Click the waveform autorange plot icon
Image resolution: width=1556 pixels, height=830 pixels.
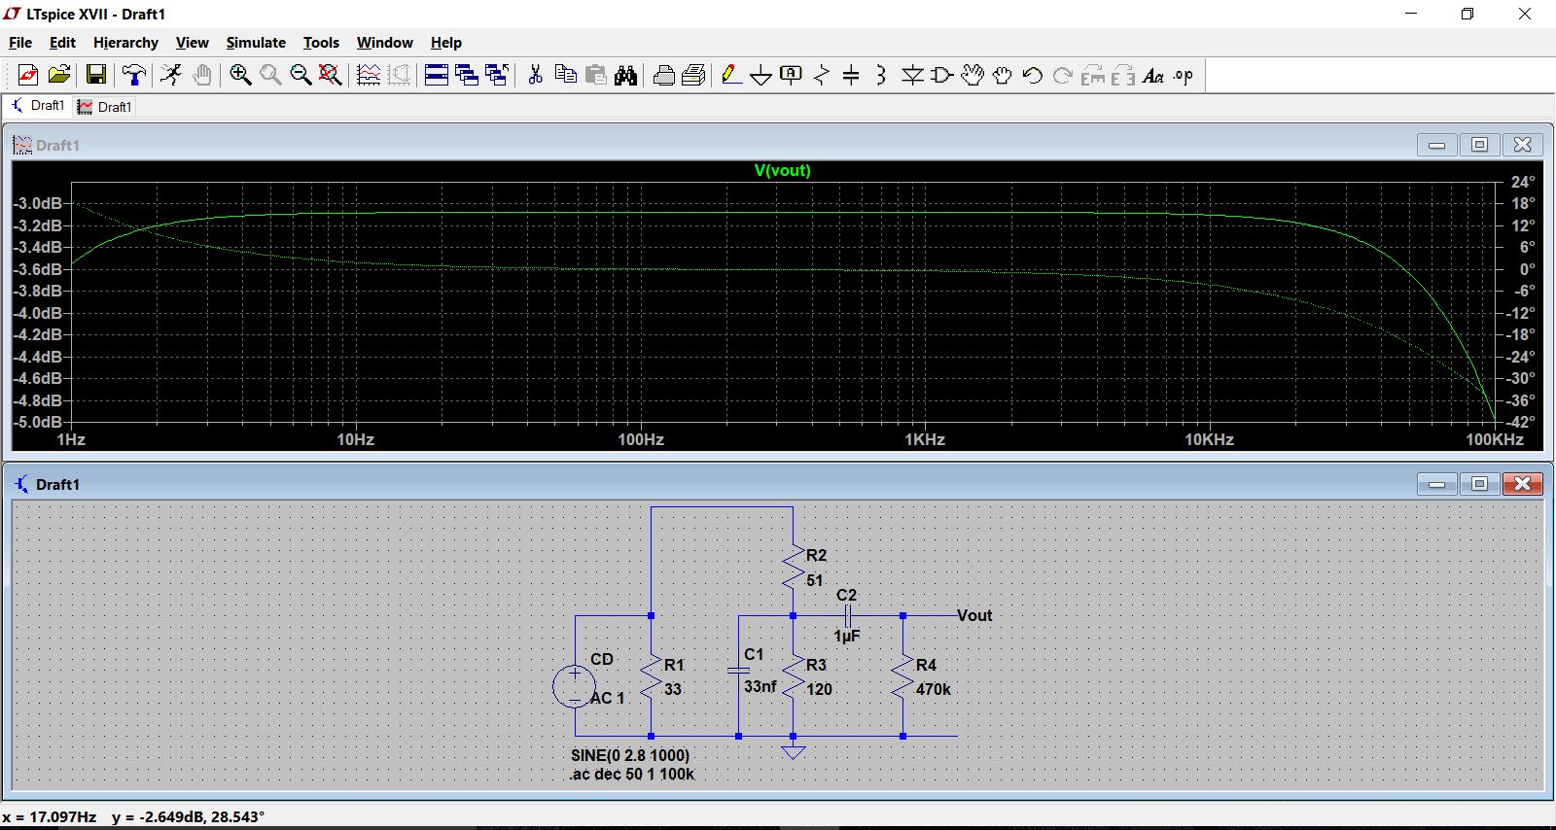pos(369,75)
